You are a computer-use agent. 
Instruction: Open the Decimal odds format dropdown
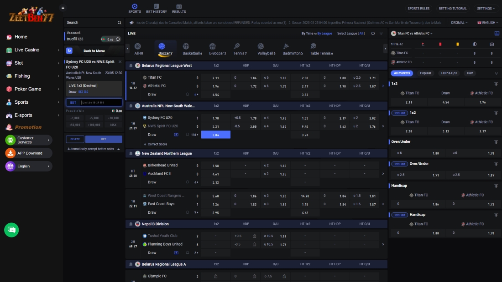tap(459, 22)
